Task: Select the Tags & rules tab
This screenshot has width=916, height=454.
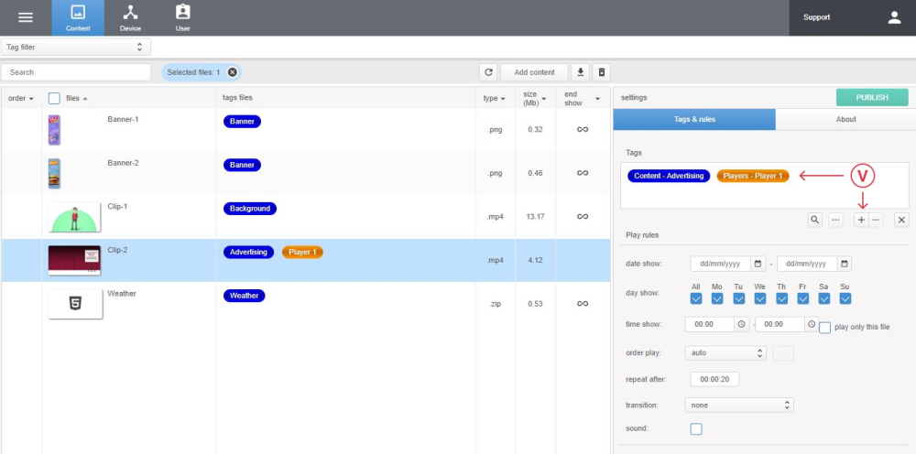Action: tap(694, 119)
